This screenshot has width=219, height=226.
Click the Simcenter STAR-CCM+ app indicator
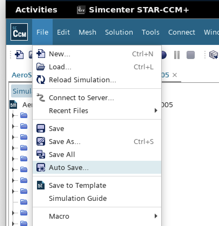click(133, 10)
